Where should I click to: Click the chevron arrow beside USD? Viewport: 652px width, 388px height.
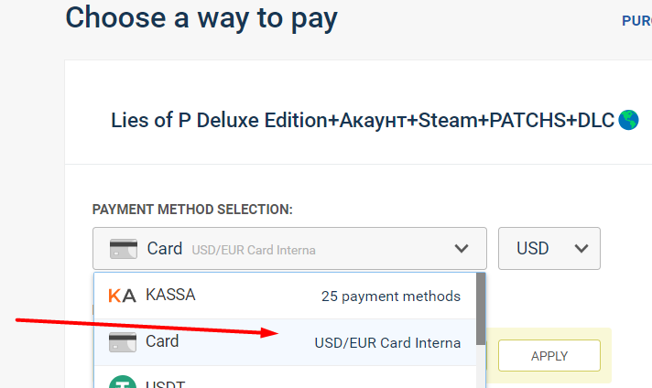pyautogui.click(x=580, y=249)
